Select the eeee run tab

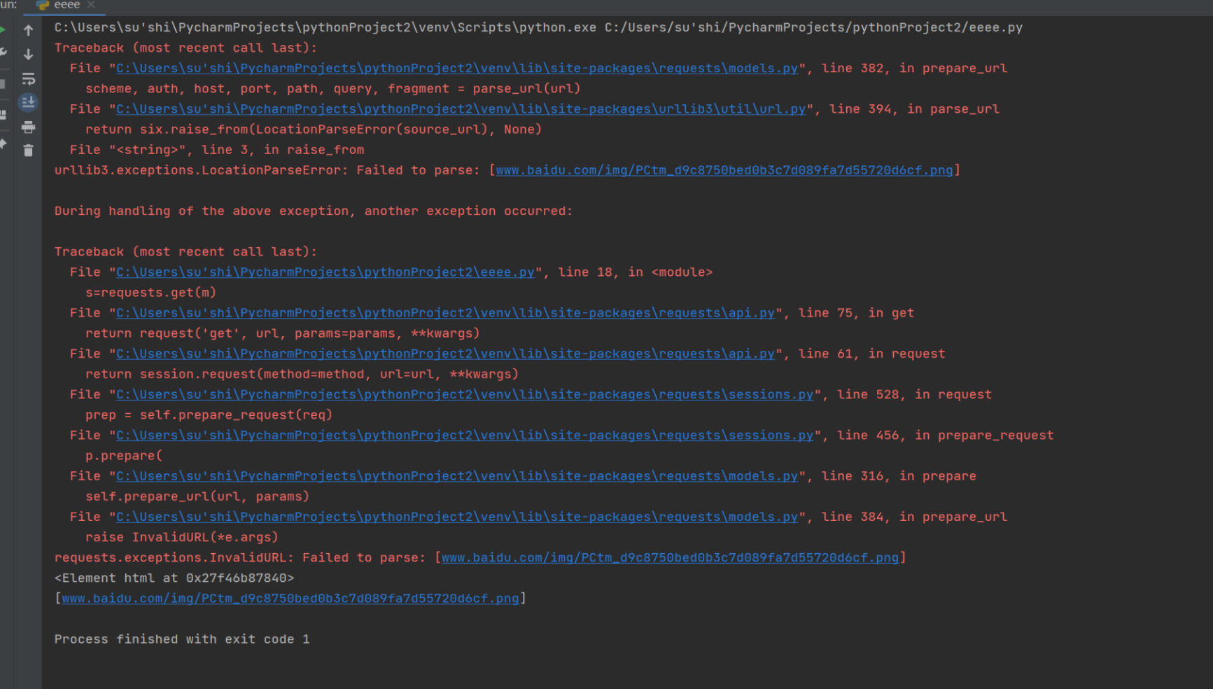pos(66,4)
